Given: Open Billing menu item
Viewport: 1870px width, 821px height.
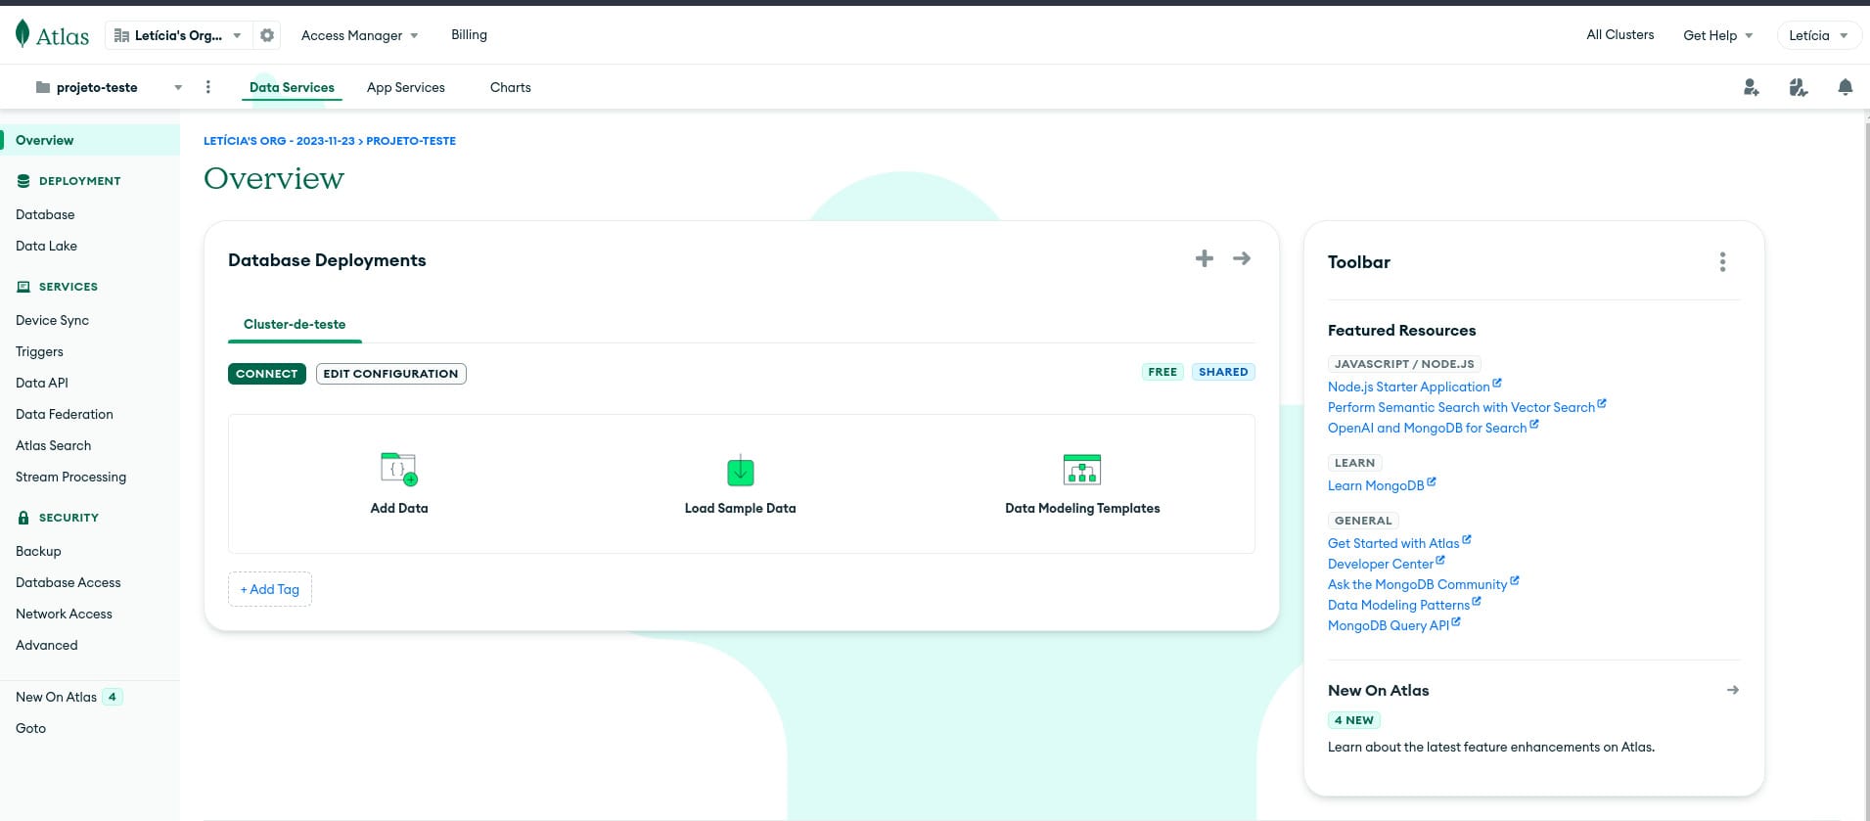Looking at the screenshot, I should click(x=469, y=34).
